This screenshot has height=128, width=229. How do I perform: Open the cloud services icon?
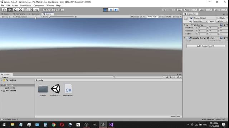pos(179,10)
